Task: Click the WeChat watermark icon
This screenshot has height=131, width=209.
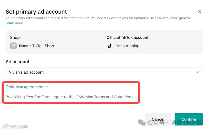Action: (142, 122)
